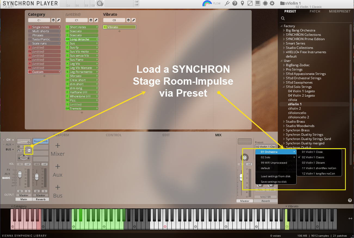Image resolution: width=354 pixels, height=238 pixels.
Task: Edit the Category dimension with pencil icon
Action: 58,20
